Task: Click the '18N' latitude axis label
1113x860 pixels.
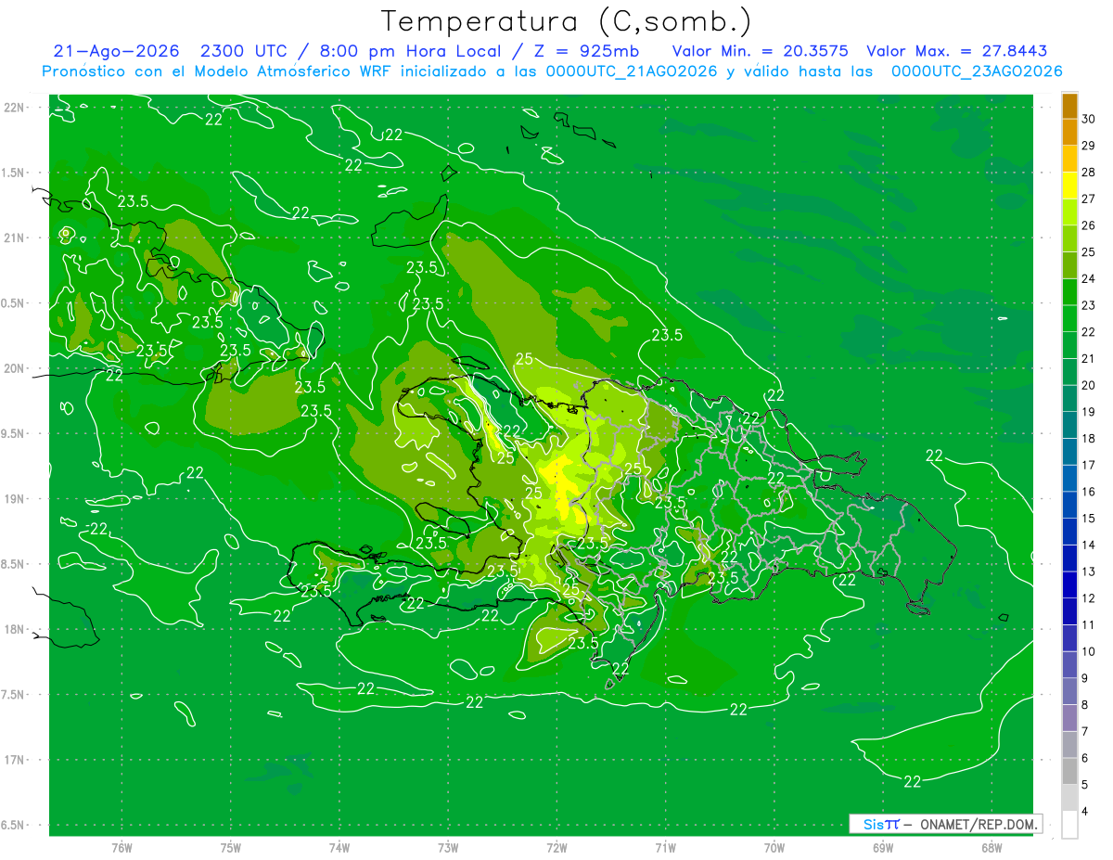Action: tap(13, 629)
